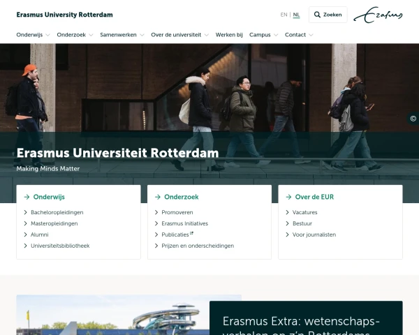Viewport: 419px width, 335px height.
Task: Click chevron icon before Bacheloropleidingen
Action: (26, 212)
